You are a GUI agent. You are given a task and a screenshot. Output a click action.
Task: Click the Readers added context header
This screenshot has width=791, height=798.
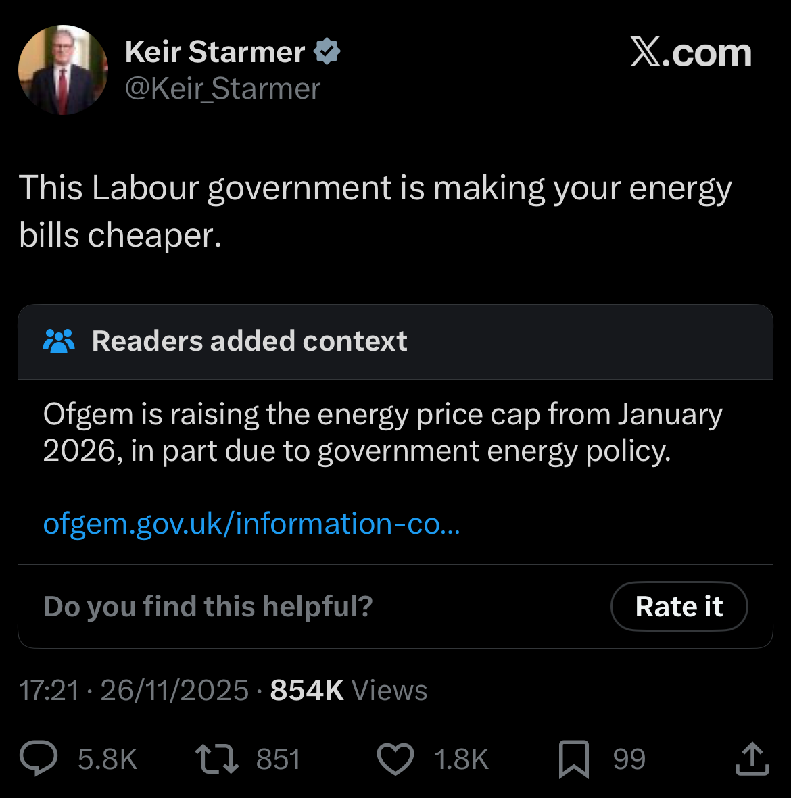249,341
